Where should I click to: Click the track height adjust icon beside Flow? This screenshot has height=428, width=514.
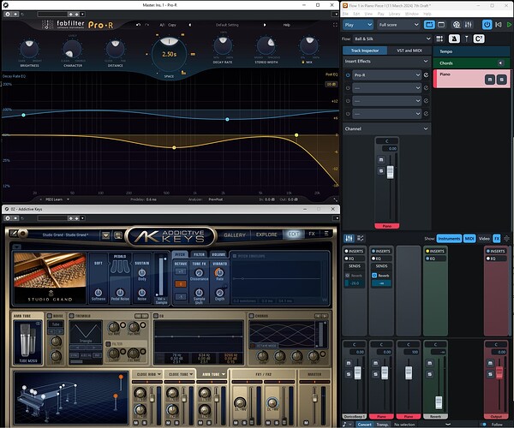tap(439, 39)
